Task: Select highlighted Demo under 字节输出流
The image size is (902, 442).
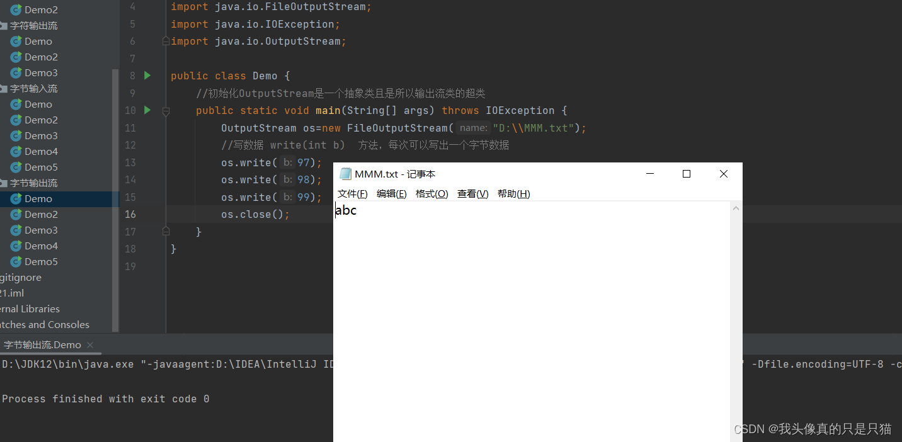Action: pos(38,198)
